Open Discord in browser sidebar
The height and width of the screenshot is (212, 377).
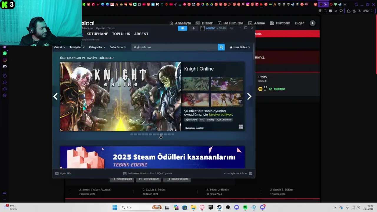tap(5, 66)
